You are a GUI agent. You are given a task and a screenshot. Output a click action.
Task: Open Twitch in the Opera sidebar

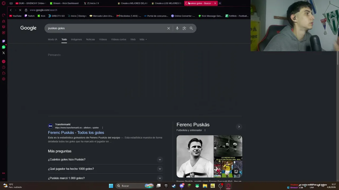tap(3, 41)
